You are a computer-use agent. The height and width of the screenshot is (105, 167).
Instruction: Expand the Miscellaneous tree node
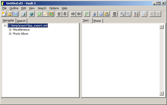10,30
